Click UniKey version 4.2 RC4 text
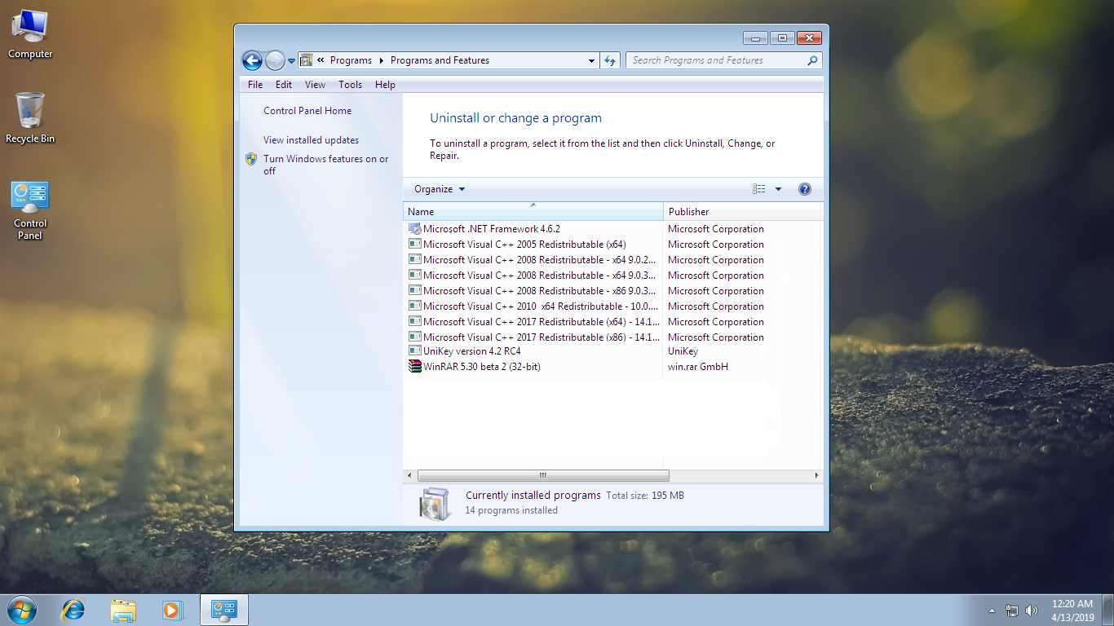This screenshot has width=1114, height=626. (x=472, y=351)
